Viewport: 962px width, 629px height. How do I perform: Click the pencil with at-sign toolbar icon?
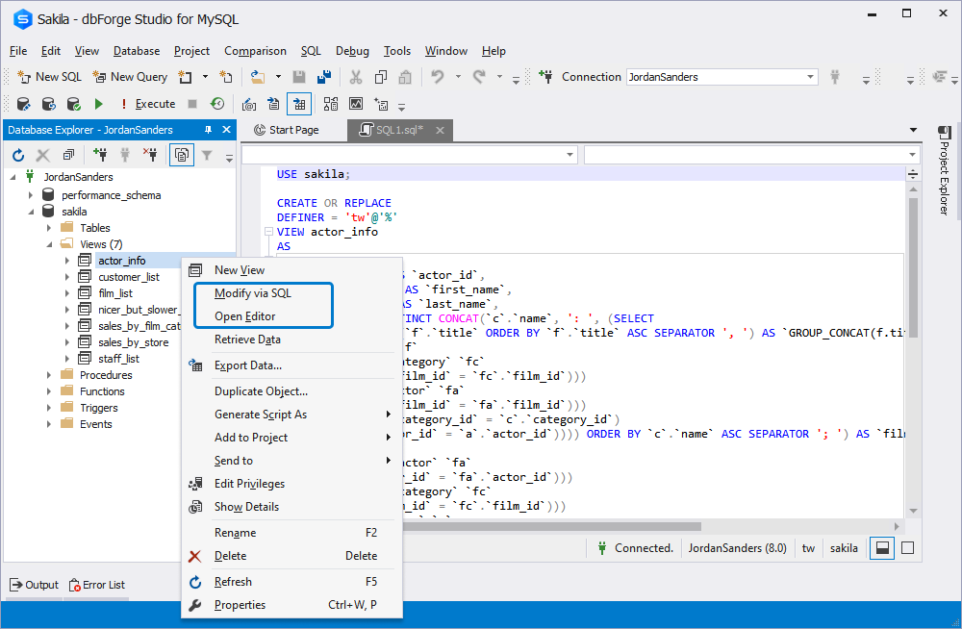[x=249, y=104]
